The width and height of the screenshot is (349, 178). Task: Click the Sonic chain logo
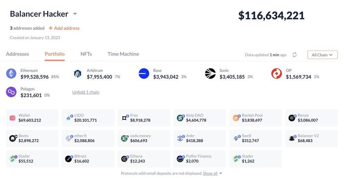pyautogui.click(x=210, y=73)
